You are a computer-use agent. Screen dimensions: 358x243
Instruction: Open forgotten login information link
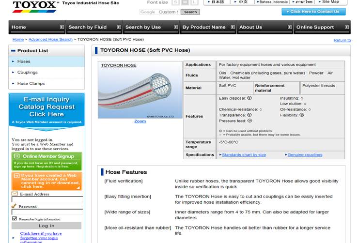41,238
